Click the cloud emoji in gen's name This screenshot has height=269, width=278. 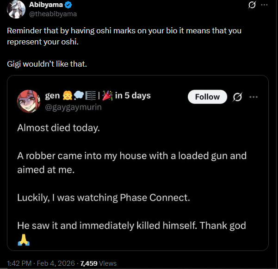pos(79,96)
